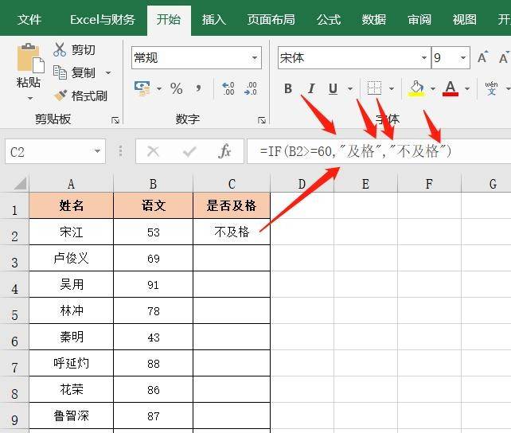Show phonetic guide wén icon
Image resolution: width=511 pixels, height=433 pixels.
tap(491, 88)
